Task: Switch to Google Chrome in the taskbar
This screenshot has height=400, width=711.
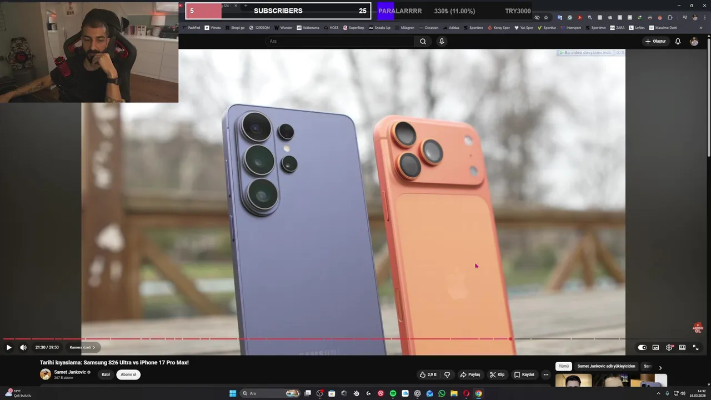Action: [478, 393]
